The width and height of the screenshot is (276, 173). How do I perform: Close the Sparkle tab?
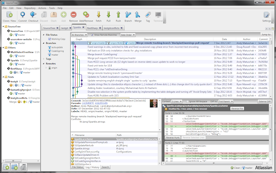tap(83, 27)
